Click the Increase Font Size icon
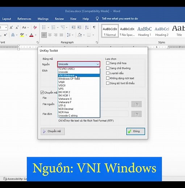The height and width of the screenshot is (188, 185). click(x=11, y=27)
